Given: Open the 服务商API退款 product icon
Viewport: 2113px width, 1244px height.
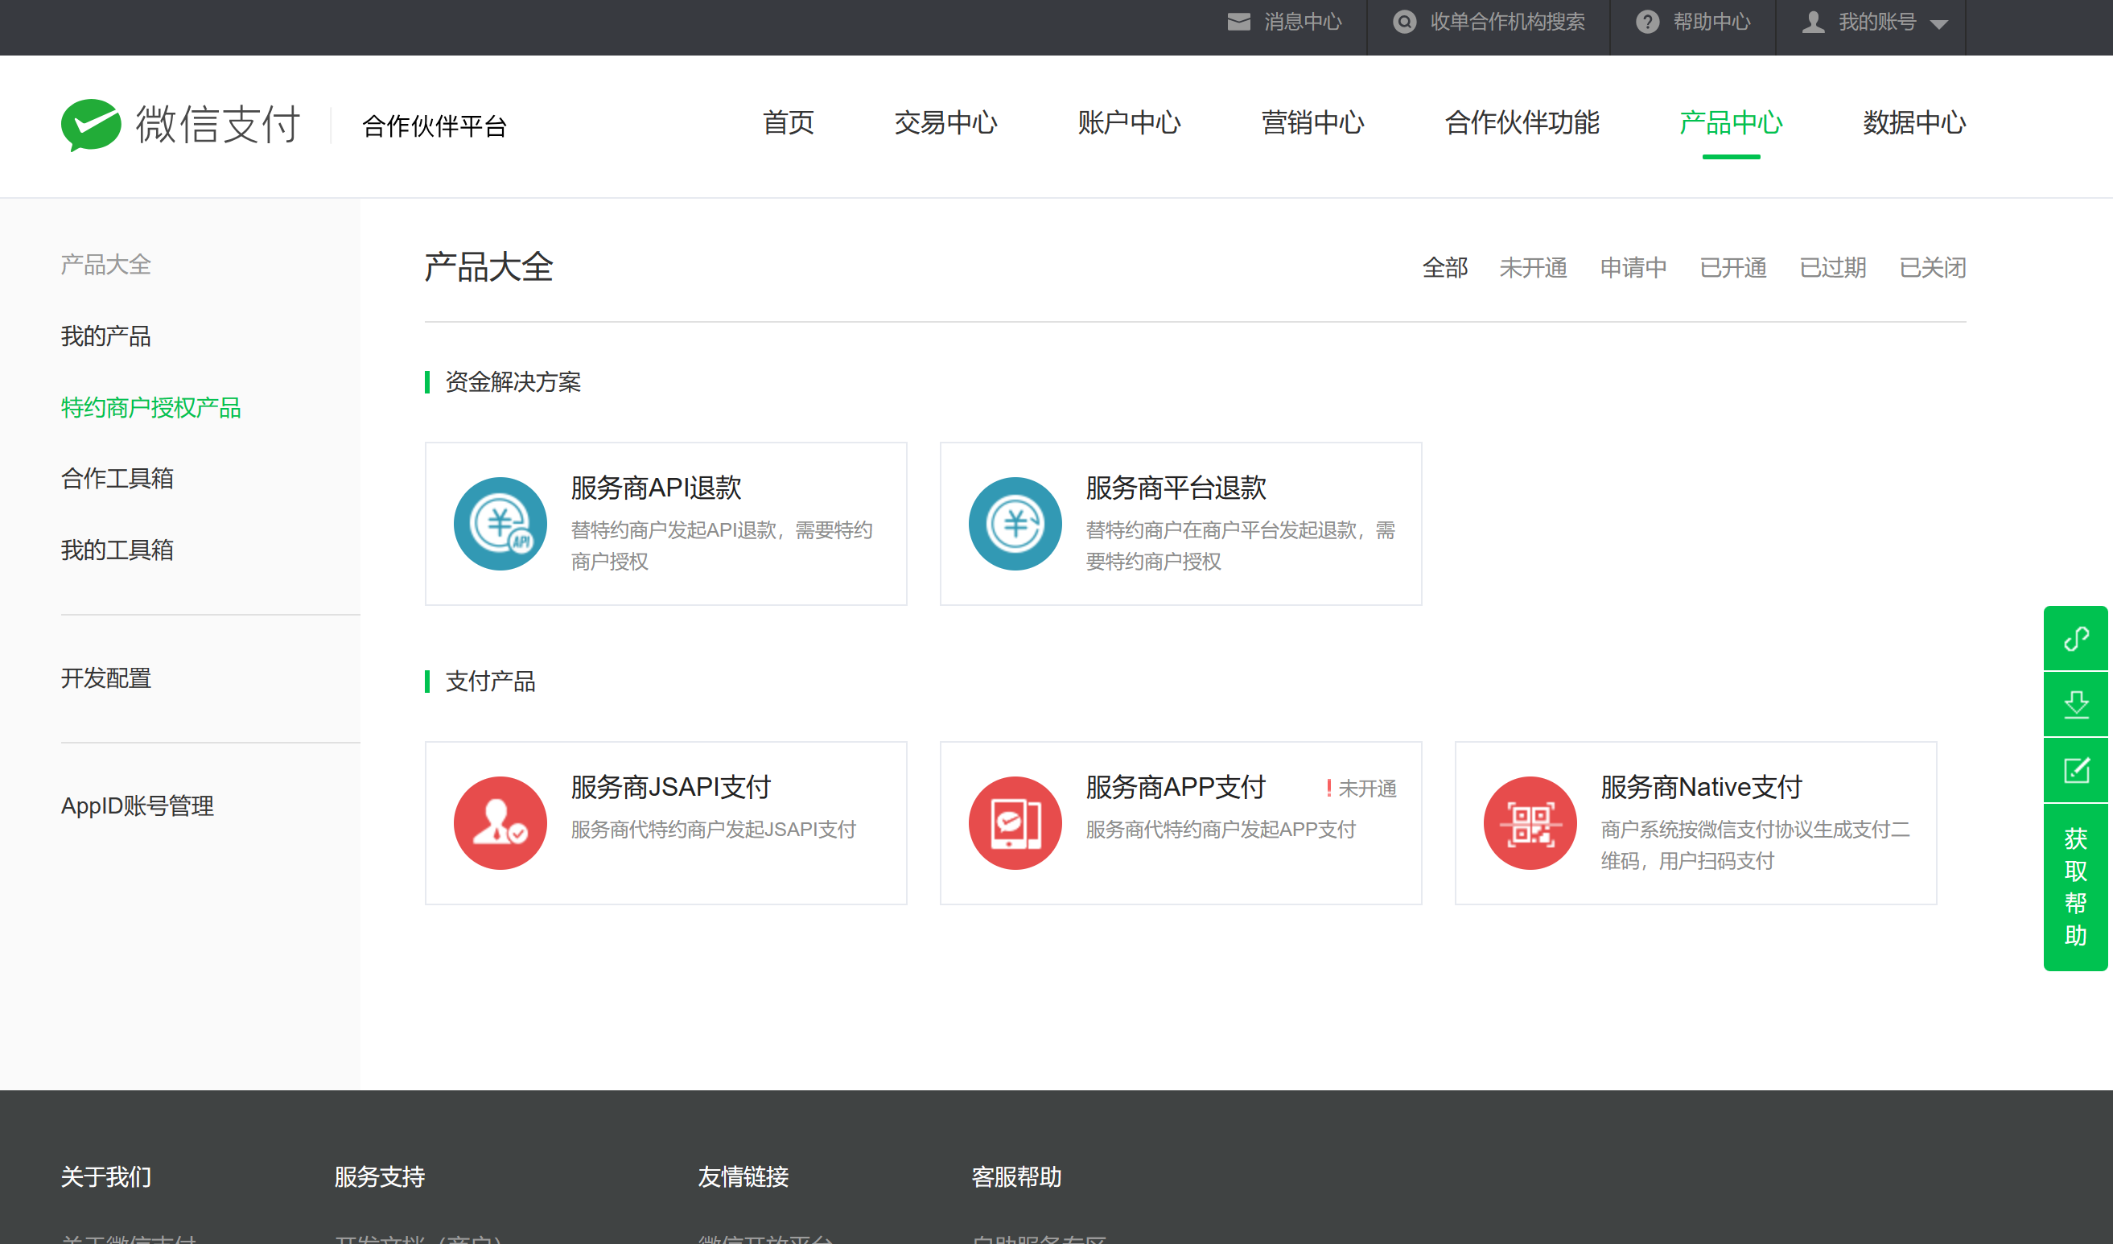Looking at the screenshot, I should (500, 524).
